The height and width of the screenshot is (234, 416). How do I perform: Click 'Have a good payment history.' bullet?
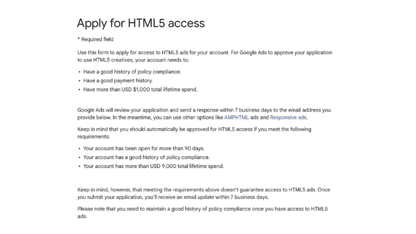118,81
